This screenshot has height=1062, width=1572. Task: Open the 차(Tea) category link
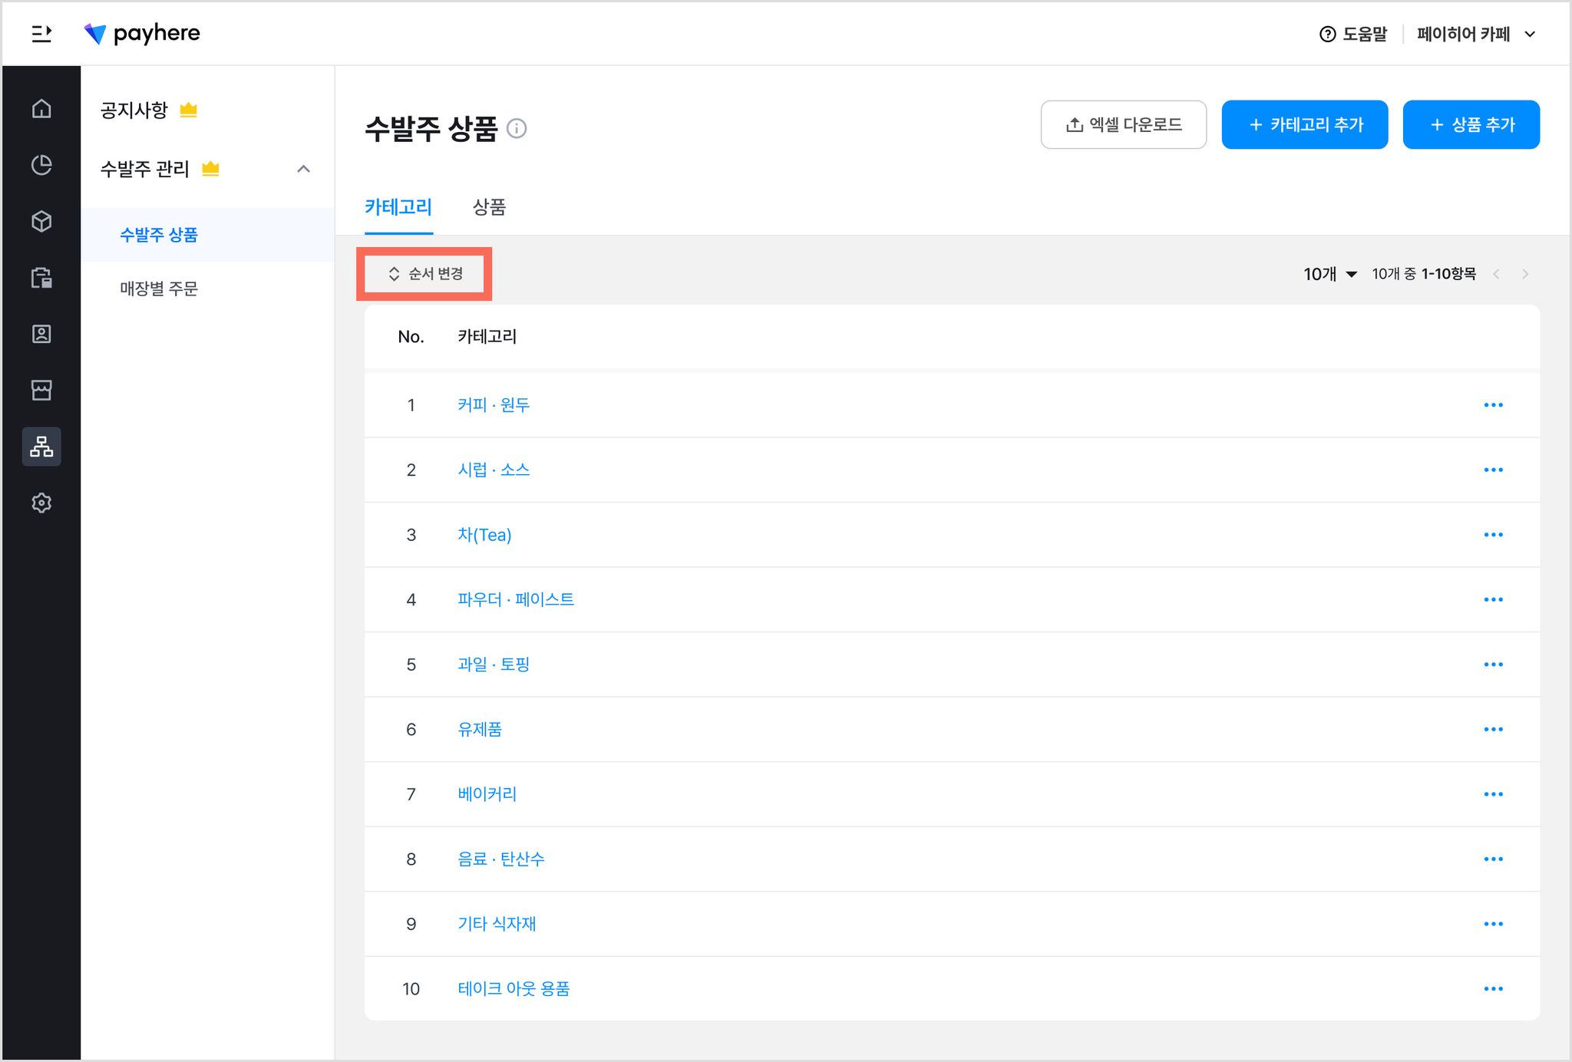(484, 534)
